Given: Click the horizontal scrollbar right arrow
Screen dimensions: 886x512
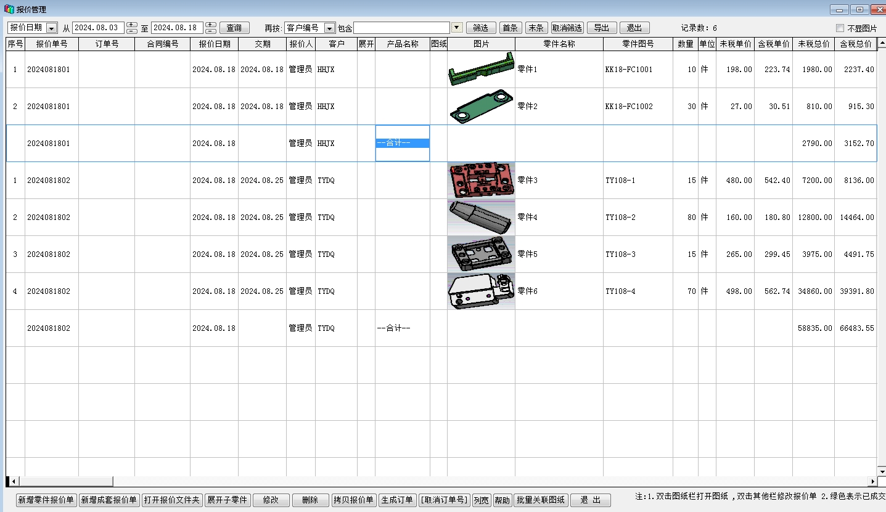Looking at the screenshot, I should pos(872,481).
